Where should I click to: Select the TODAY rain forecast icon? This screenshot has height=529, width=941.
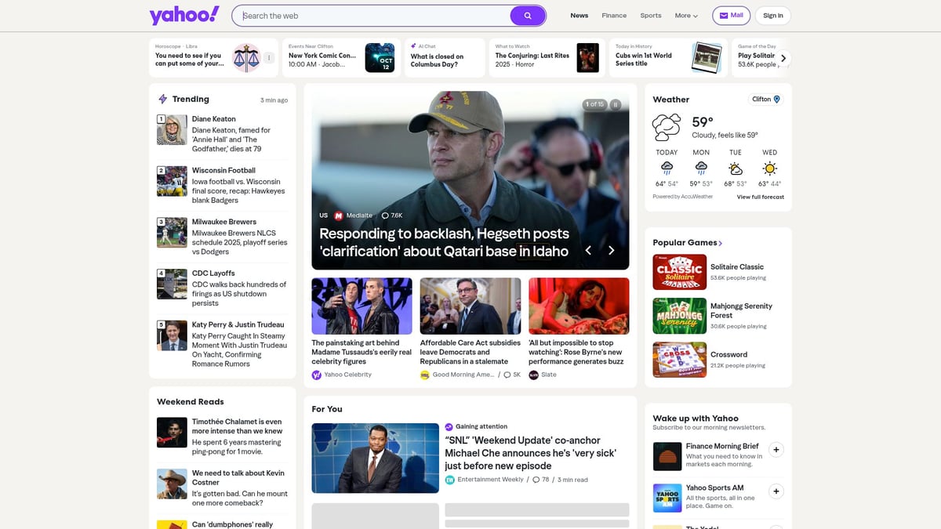(x=667, y=168)
